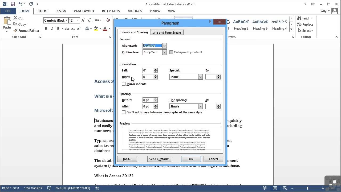Open the INSERT ribbon tab
This screenshot has height=192, width=341.
(43, 11)
